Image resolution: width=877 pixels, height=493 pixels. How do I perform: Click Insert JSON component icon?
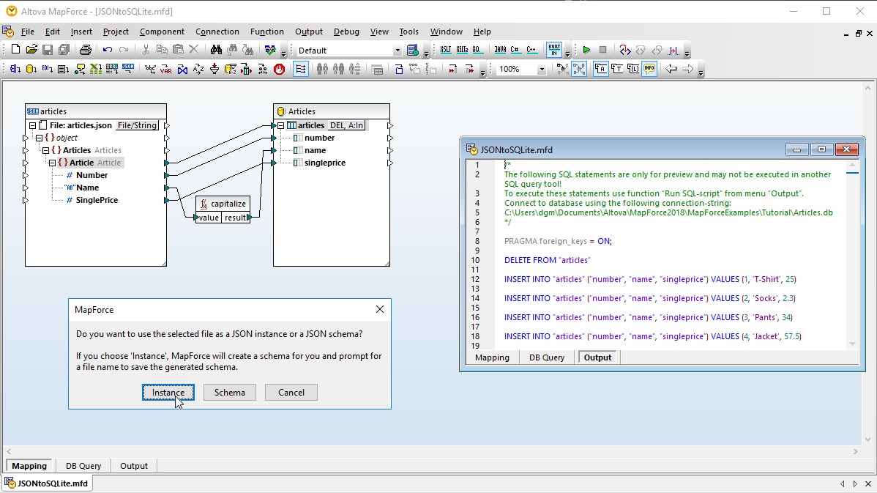(128, 69)
